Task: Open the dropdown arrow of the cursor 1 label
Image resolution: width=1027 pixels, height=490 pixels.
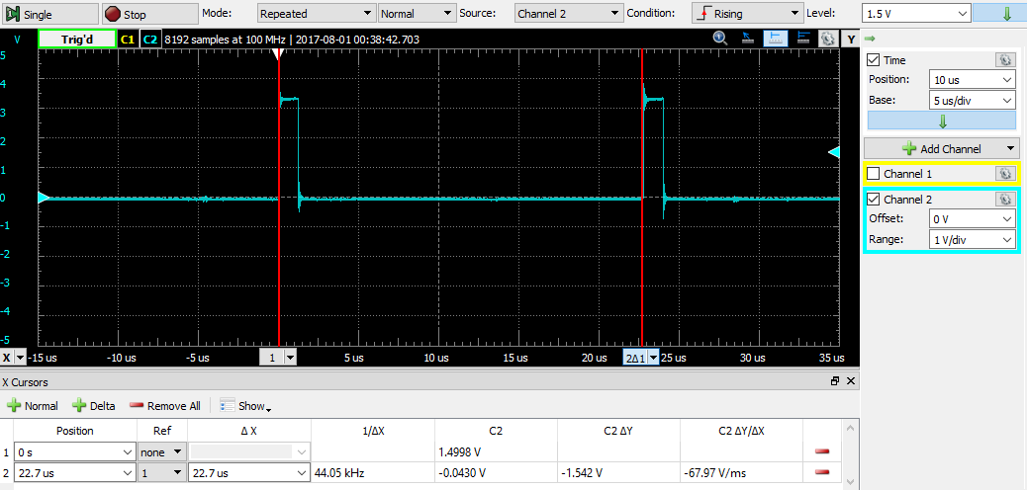Action: click(290, 358)
